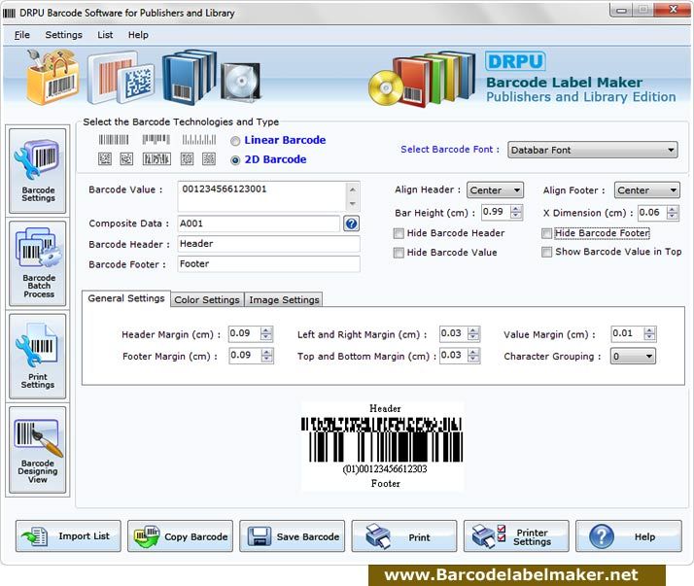Click the first 2D barcode sample icon
The height and width of the screenshot is (586, 694).
tap(105, 159)
